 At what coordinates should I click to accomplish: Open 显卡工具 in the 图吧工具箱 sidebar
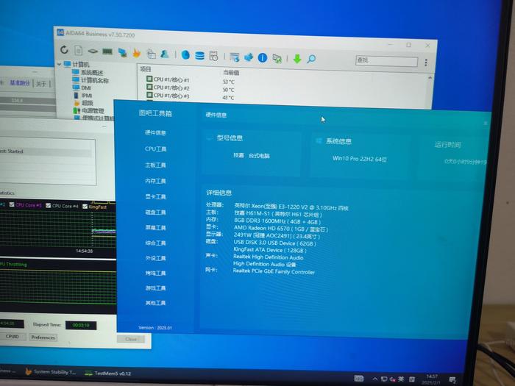[155, 196]
